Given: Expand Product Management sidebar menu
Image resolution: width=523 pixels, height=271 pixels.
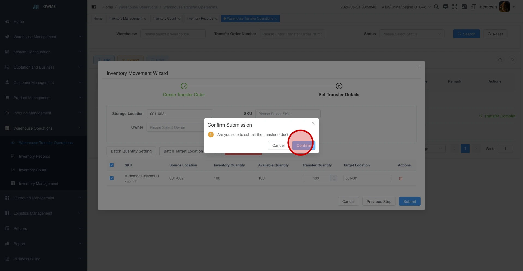Looking at the screenshot, I should (x=43, y=98).
